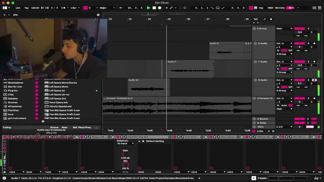Toggle the Key map mode button
The width and height of the screenshot is (324, 182).
(261, 8)
